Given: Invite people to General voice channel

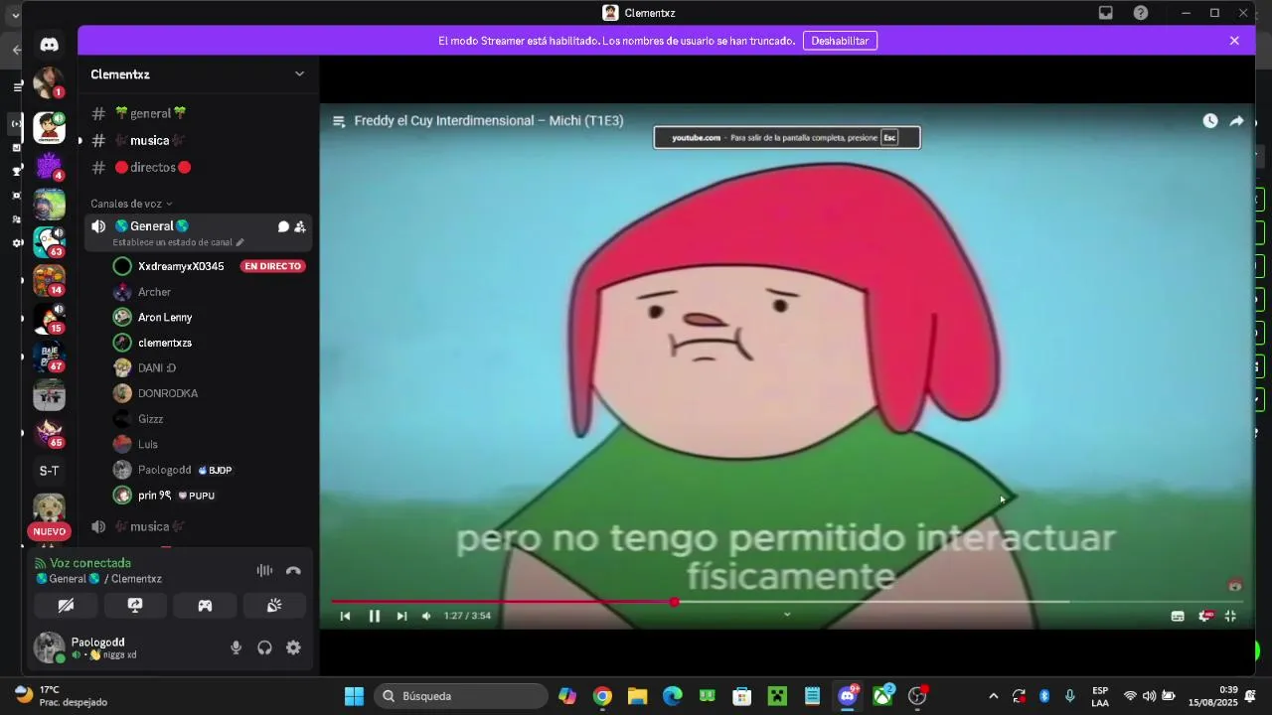Looking at the screenshot, I should (300, 226).
